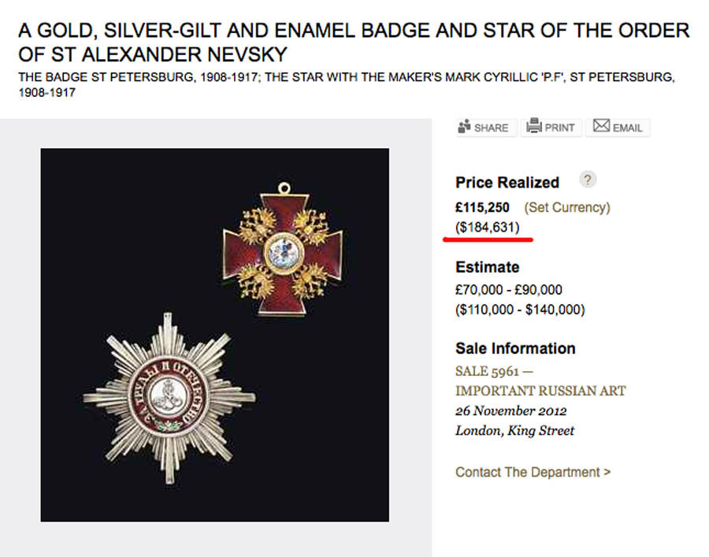Viewport: 709px width, 557px height.
Task: Follow the IMPORTANT RUSSIAN ART link
Action: [540, 391]
